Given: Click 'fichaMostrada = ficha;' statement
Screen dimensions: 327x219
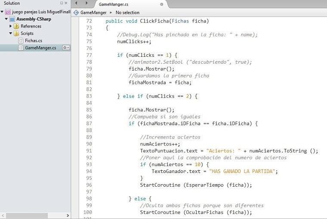Looking at the screenshot, I should [x=160, y=83].
